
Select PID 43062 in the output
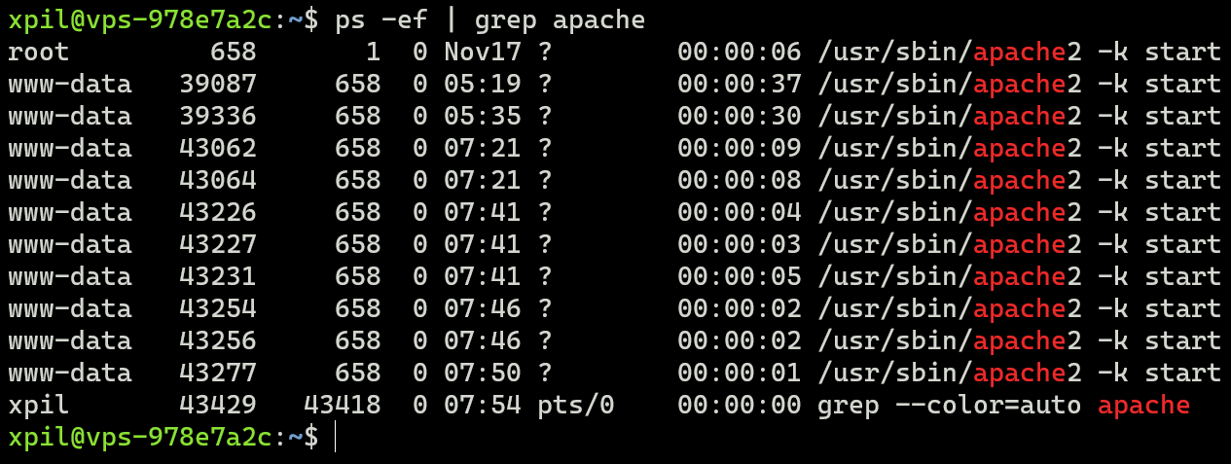click(x=217, y=148)
